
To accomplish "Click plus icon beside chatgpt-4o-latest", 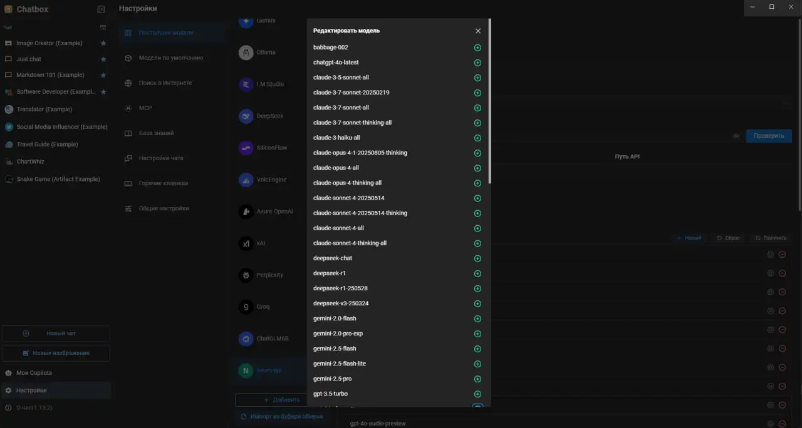I will (x=477, y=63).
